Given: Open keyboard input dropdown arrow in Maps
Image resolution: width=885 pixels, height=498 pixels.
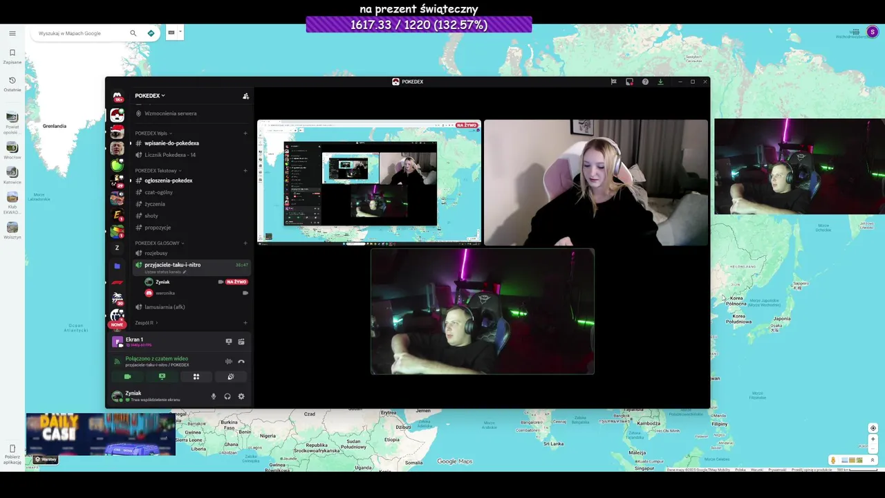Looking at the screenshot, I should (x=180, y=32).
